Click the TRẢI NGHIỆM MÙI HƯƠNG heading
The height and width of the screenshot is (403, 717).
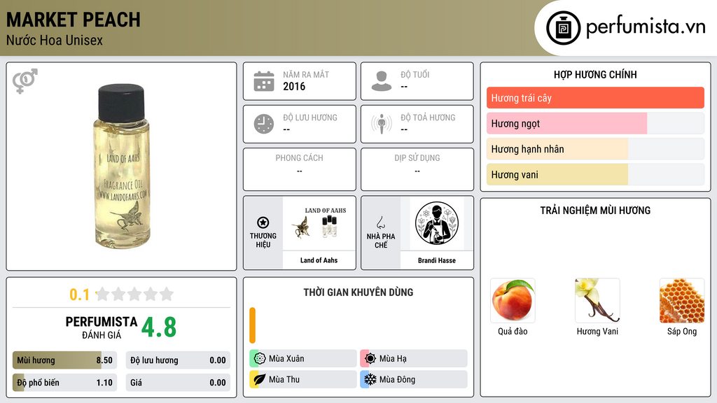595,211
